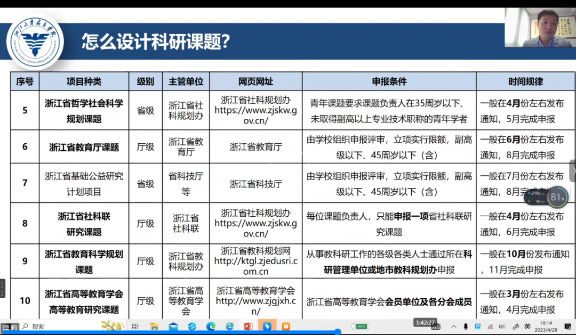Check the 98% battery indicator

pyautogui.click(x=360, y=326)
